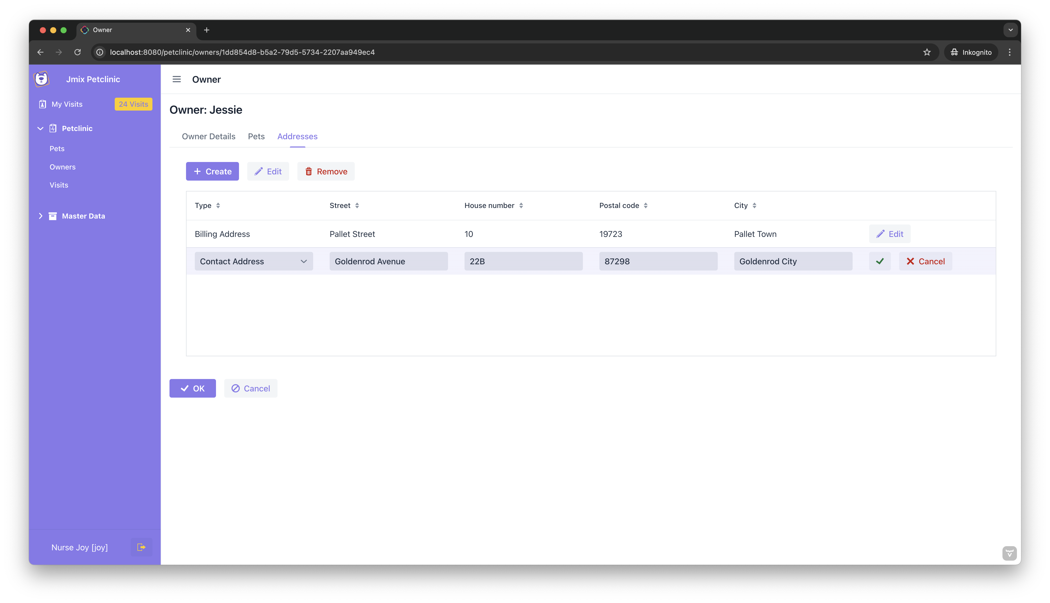Remove the selected address with the trash icon
Screen dimensions: 1050x603
326,171
